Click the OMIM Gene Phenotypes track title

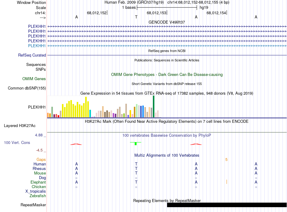(167, 75)
